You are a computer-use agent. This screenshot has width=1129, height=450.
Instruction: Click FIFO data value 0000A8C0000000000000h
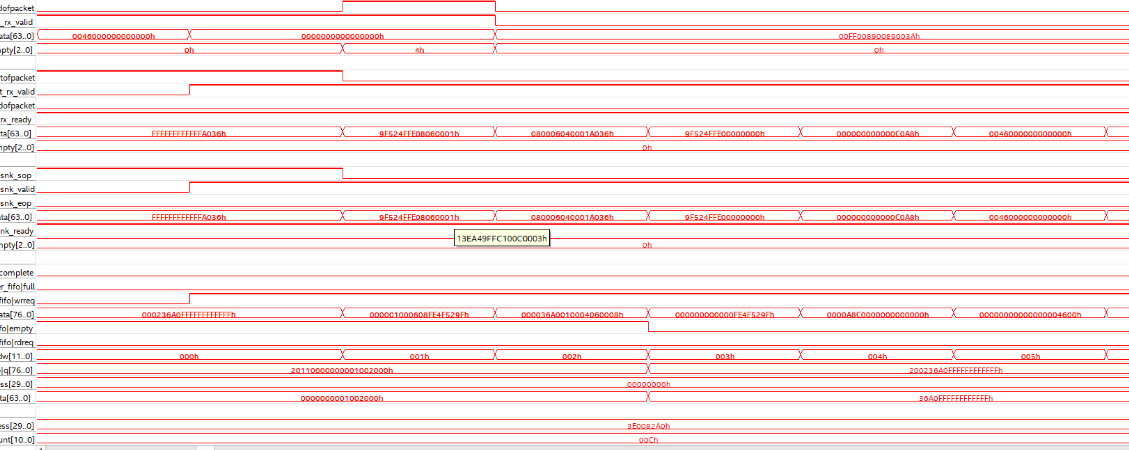[x=878, y=315]
